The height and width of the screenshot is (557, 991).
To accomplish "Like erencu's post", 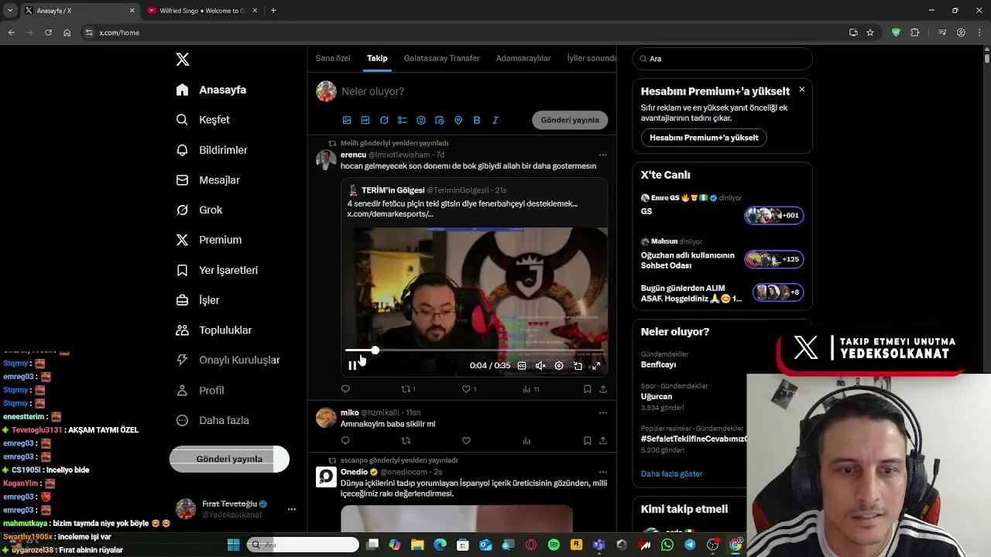I will coord(466,389).
